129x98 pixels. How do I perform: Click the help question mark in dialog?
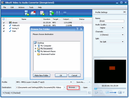(x=77, y=29)
